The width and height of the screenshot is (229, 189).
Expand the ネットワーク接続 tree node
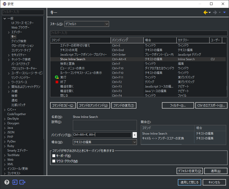[x=9, y=60]
